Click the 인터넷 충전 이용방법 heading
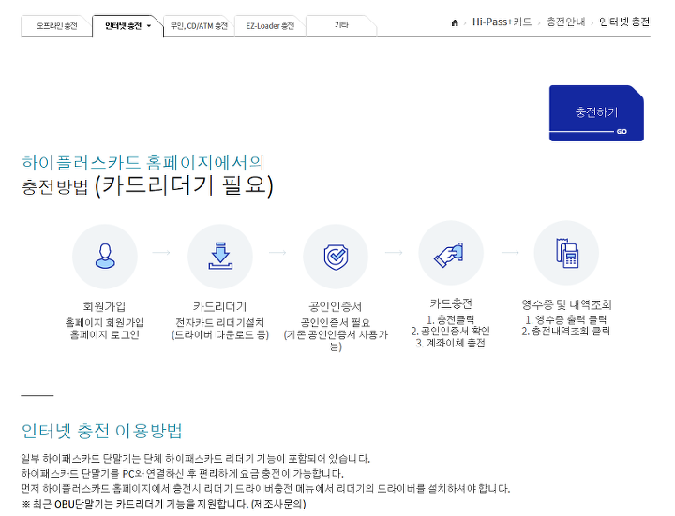 point(102,431)
